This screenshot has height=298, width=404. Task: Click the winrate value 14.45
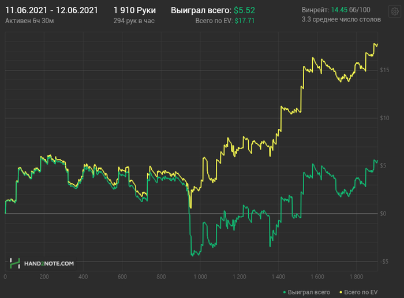pyautogui.click(x=339, y=10)
